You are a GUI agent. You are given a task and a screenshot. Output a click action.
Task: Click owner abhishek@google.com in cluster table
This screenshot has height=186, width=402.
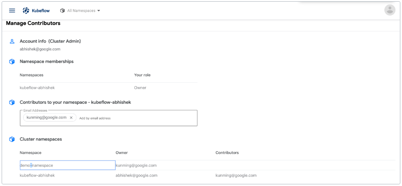click(x=136, y=175)
